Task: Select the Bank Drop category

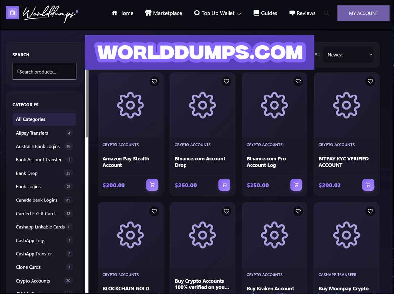Action: 44,173
